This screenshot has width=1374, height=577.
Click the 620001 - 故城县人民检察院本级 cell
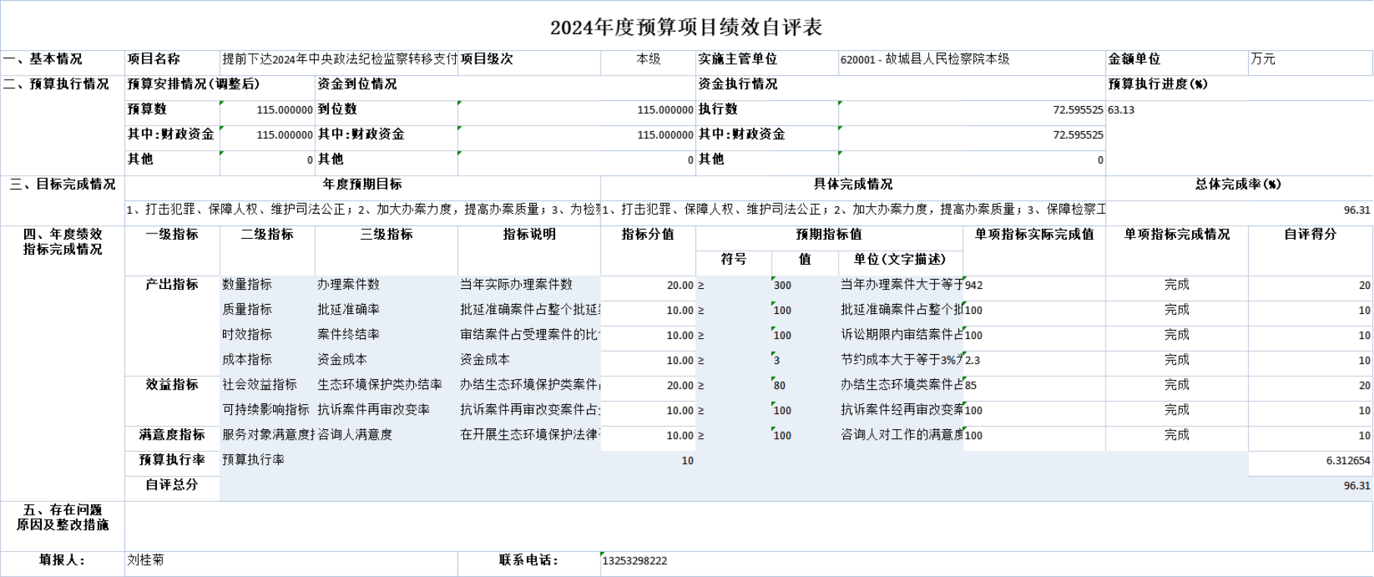pyautogui.click(x=971, y=59)
